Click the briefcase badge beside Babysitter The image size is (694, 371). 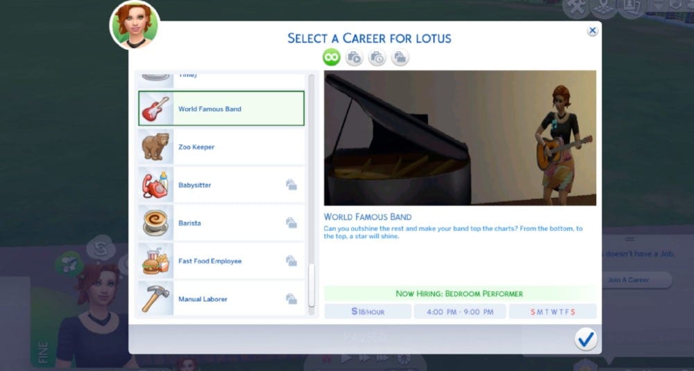(x=291, y=185)
